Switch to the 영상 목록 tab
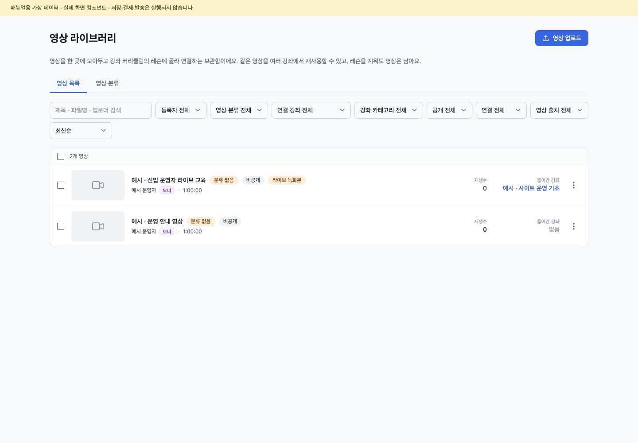The height and width of the screenshot is (443, 638). [x=68, y=83]
